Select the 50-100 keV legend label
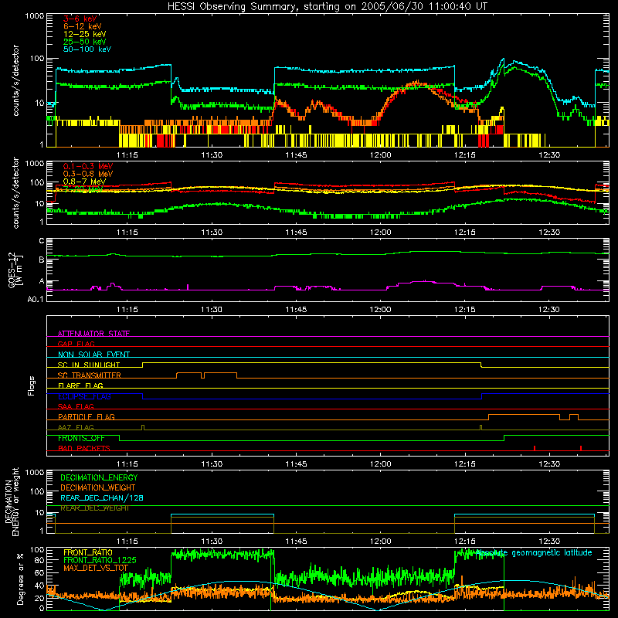The width and height of the screenshot is (618, 618). coord(87,49)
